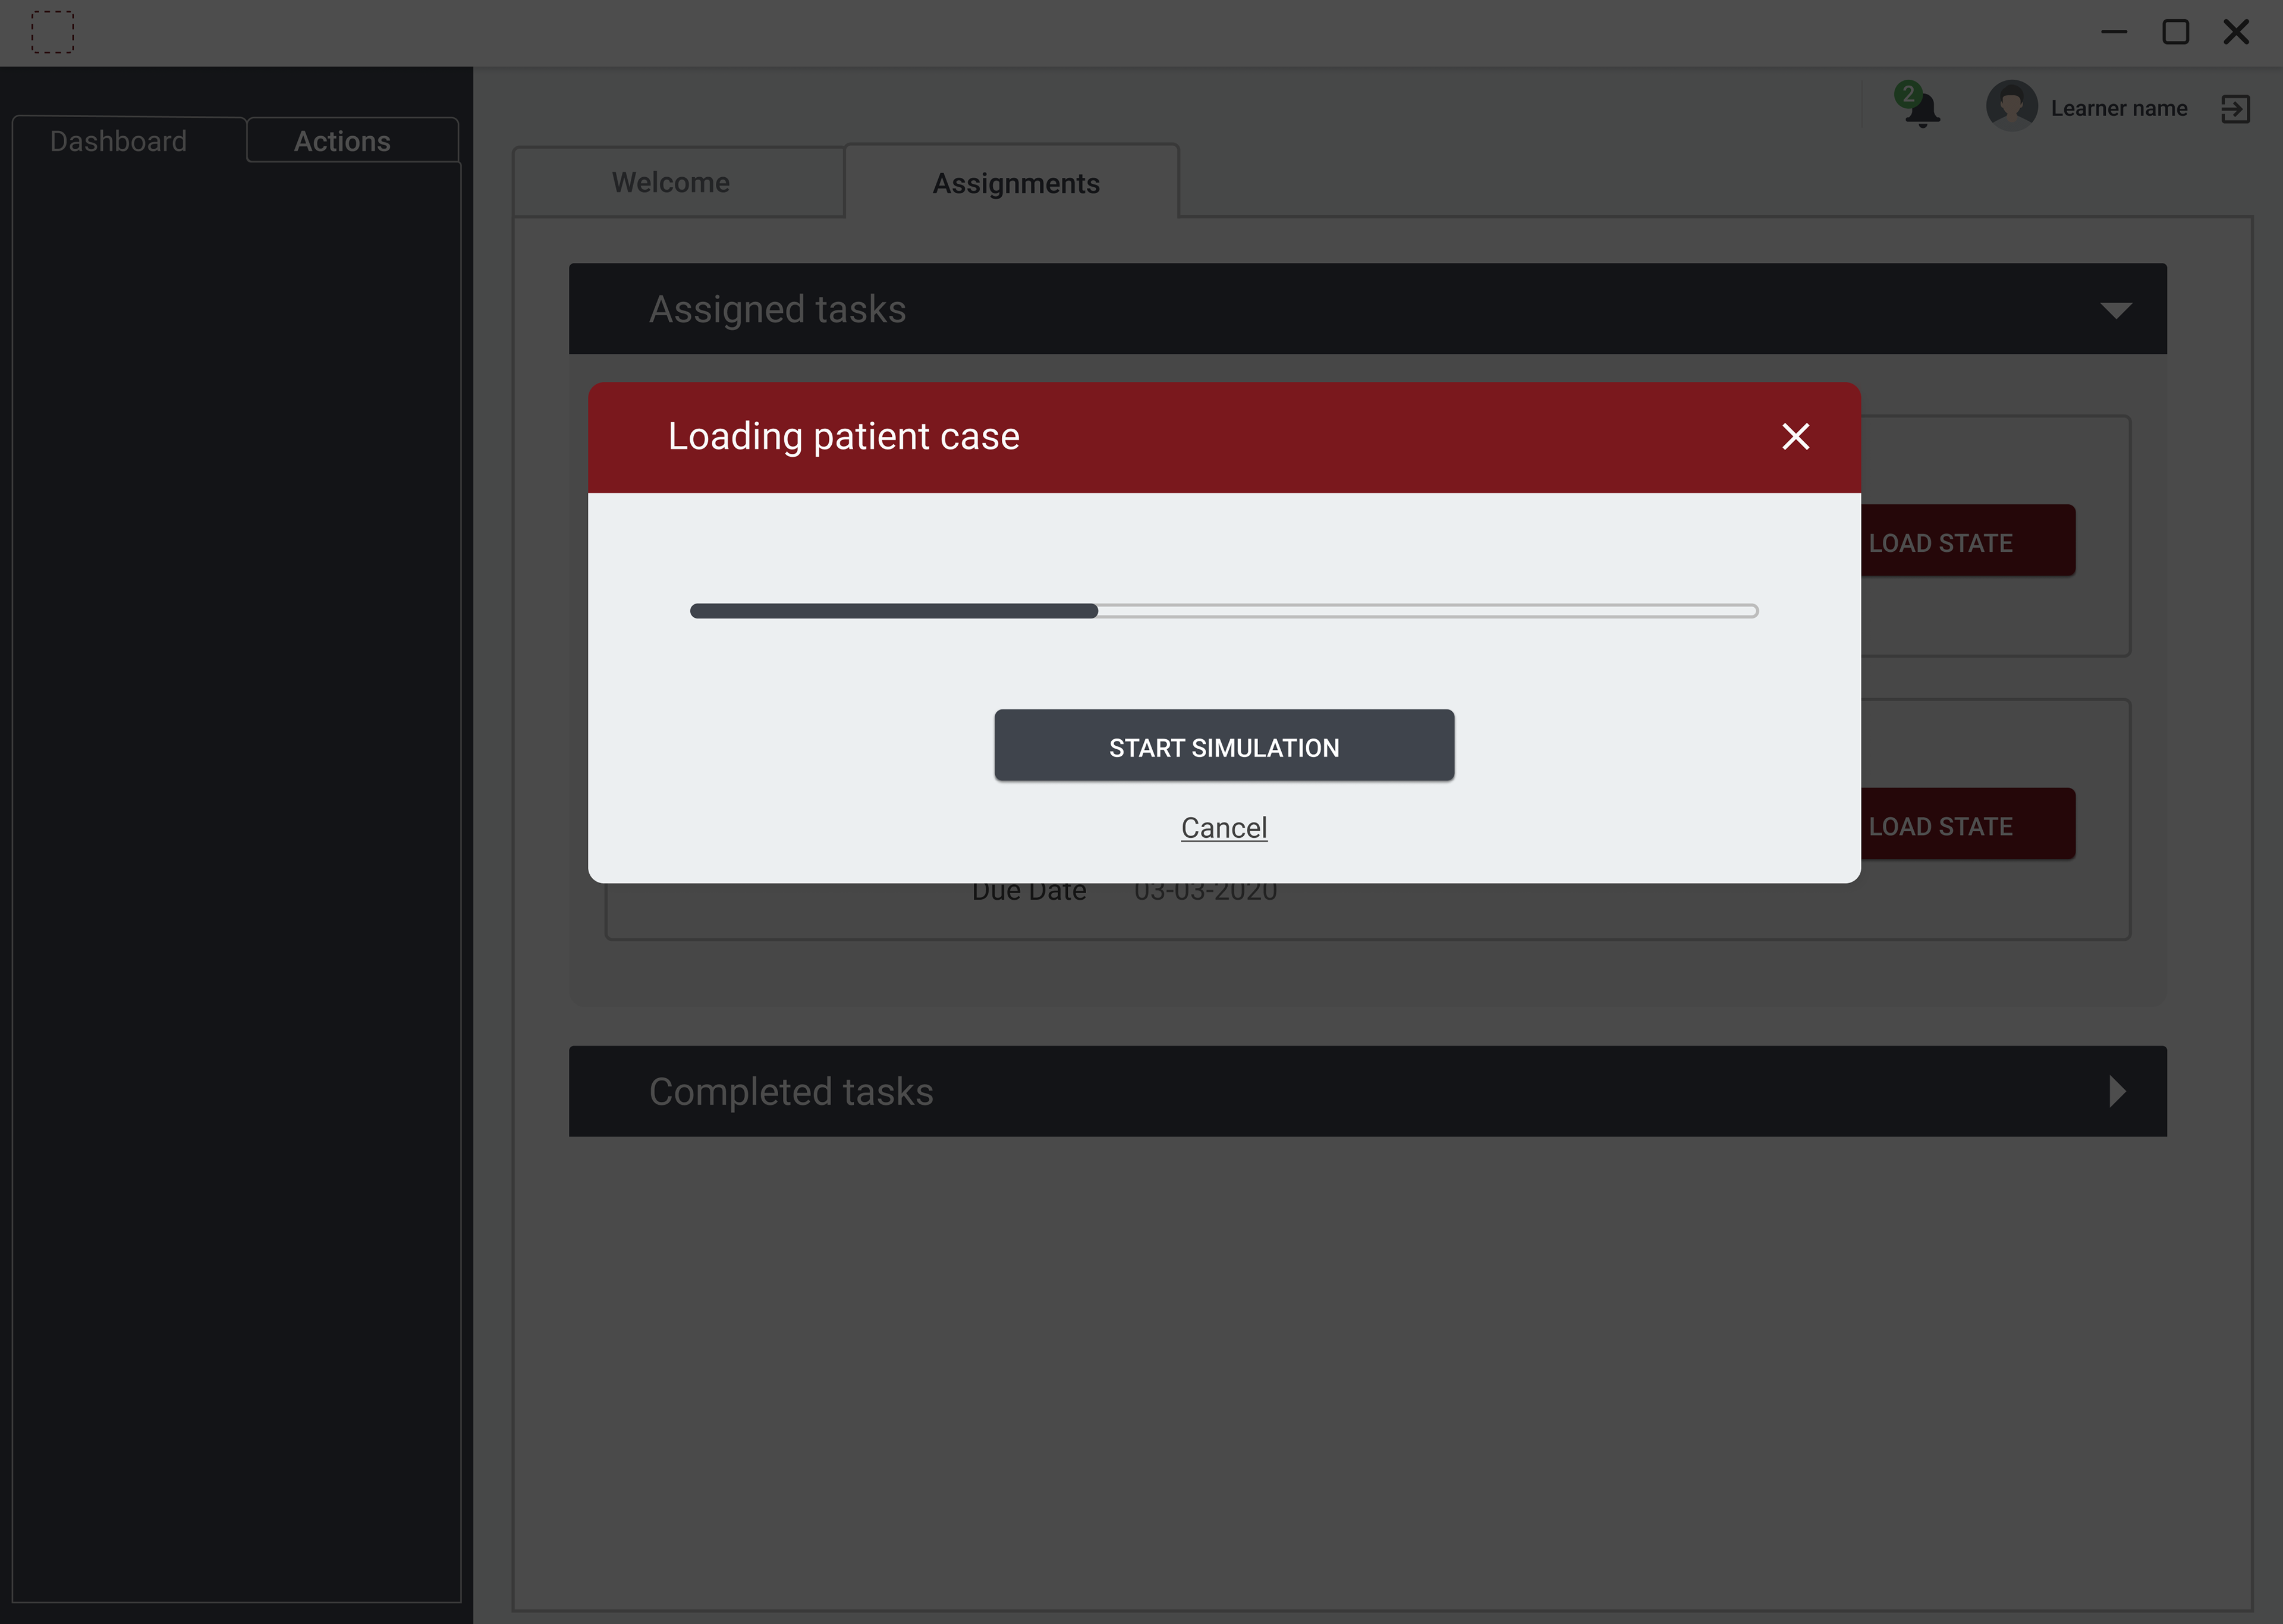This screenshot has height=1624, width=2283.
Task: Close the Loading patient case dialog
Action: [1795, 437]
